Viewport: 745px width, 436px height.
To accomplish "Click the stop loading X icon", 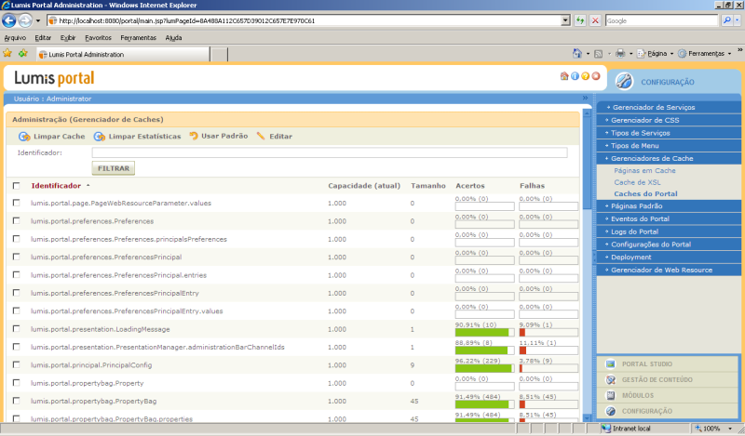I will click(595, 20).
